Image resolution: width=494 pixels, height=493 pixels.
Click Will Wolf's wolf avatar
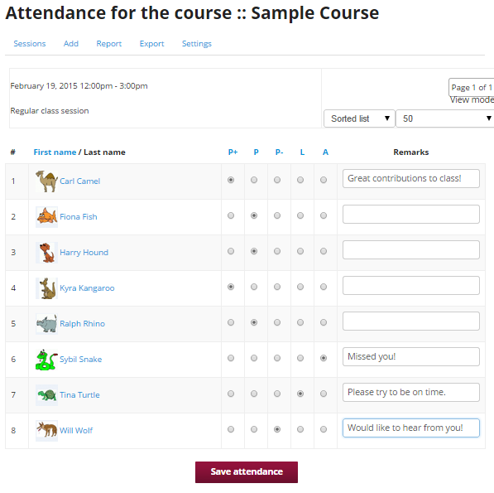46,431
